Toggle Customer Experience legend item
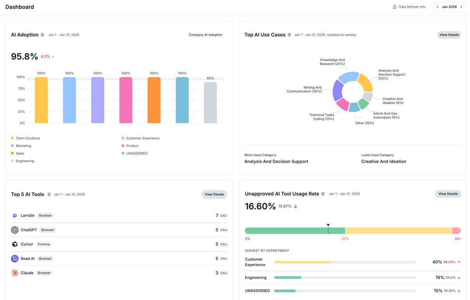Image resolution: width=470 pixels, height=300 pixels. (143, 138)
